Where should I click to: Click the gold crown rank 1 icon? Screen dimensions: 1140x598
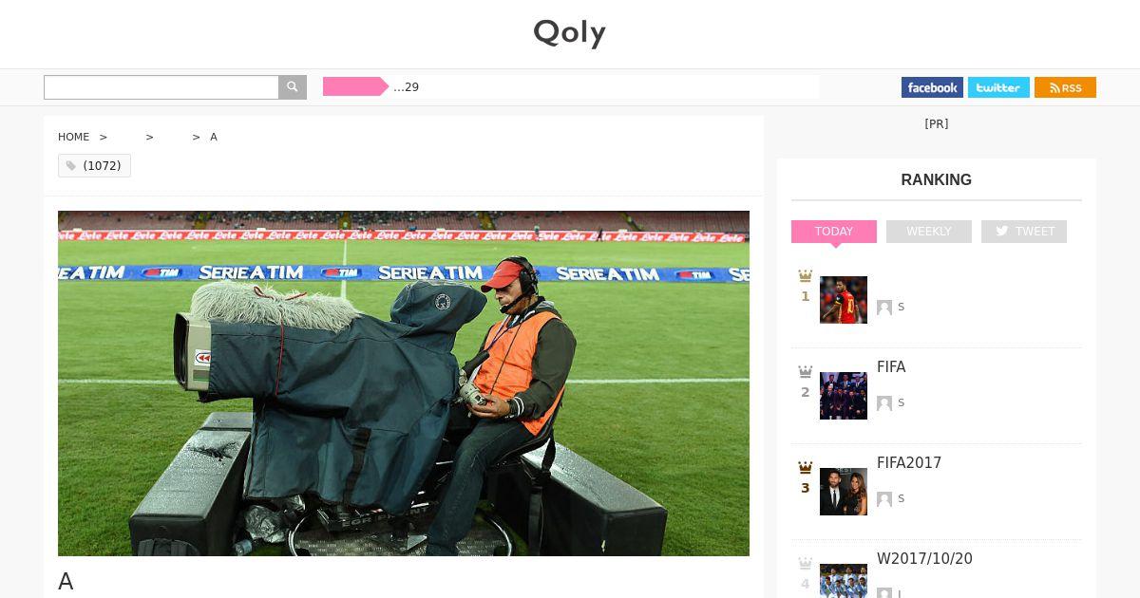[x=806, y=276]
